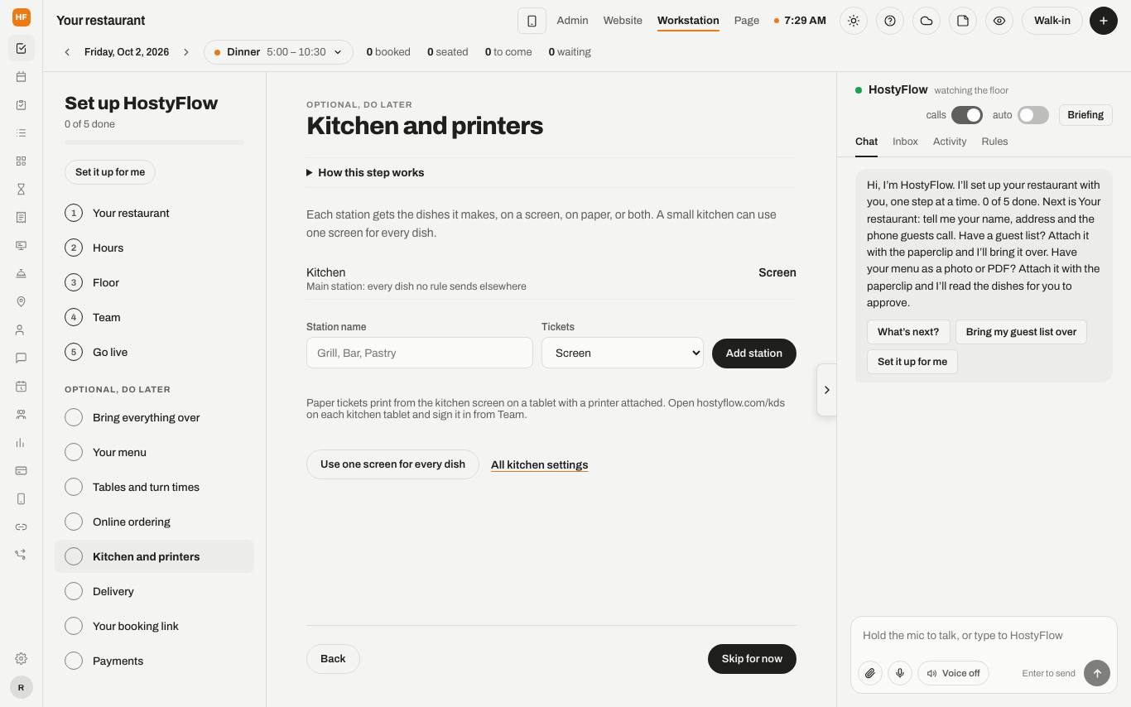Open the Tickets Screen dropdown
The width and height of the screenshot is (1131, 707).
pos(623,353)
